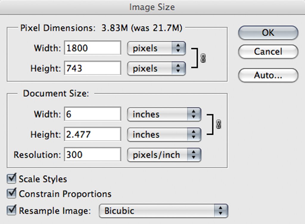Open pixel width units dropdown
Image resolution: width=305 pixels, height=224 pixels.
156,48
